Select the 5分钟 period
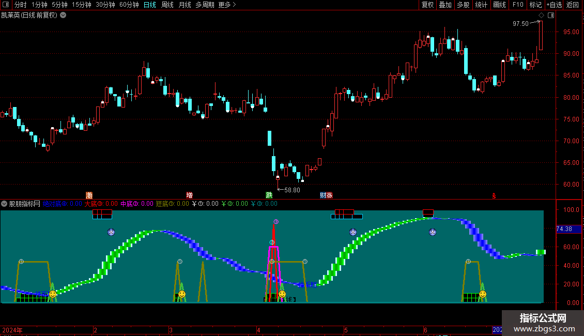The image size is (584, 336). coord(59,5)
